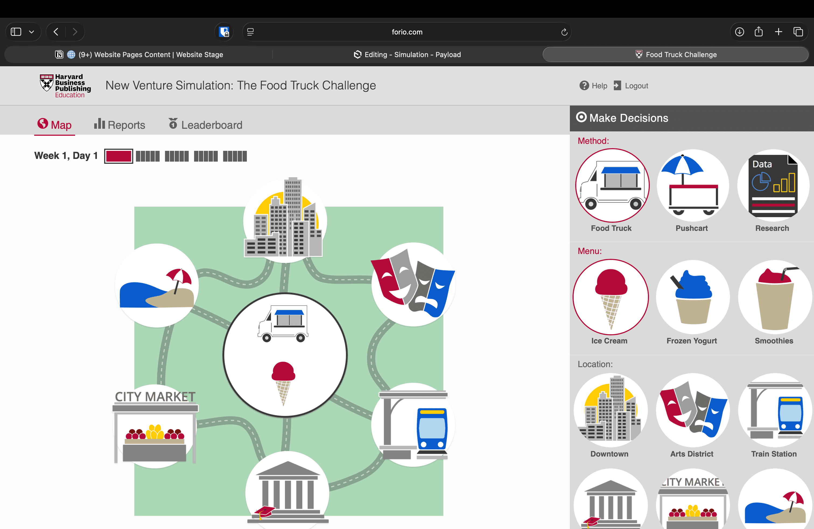This screenshot has width=814, height=529.
Task: Open the Safari tab overview button
Action: 798,32
